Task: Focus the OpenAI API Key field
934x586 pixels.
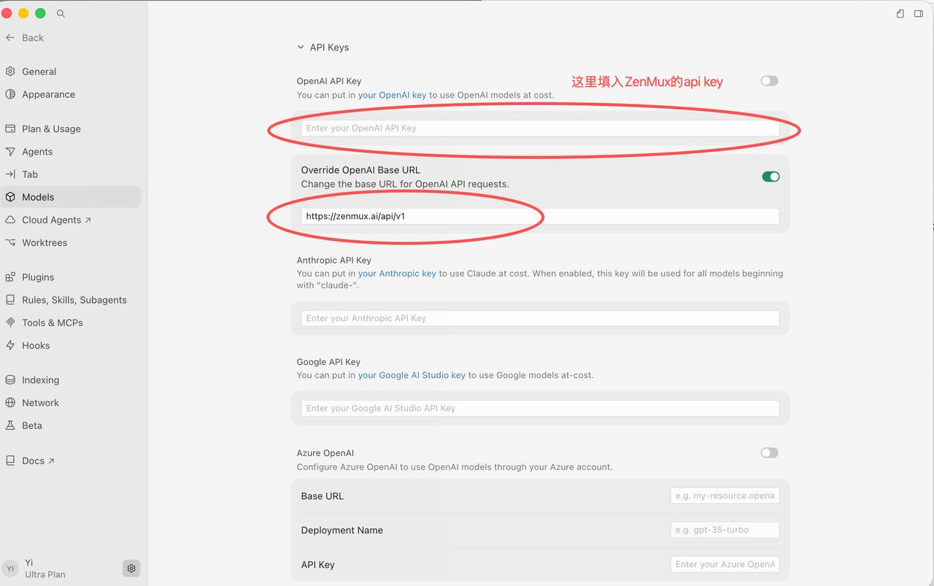Action: coord(540,128)
